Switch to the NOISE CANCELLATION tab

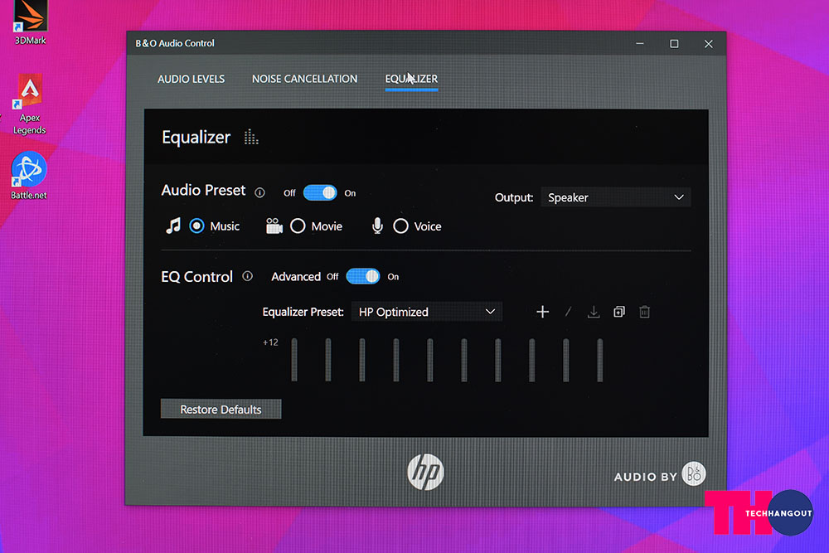click(x=304, y=79)
